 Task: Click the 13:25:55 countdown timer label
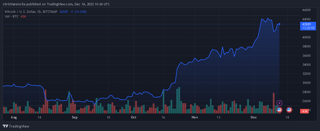tap(308, 28)
